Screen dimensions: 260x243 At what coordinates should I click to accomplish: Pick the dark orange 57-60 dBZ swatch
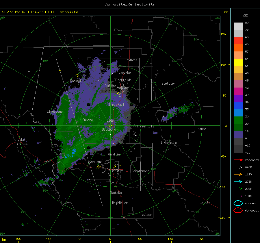pos(238,48)
